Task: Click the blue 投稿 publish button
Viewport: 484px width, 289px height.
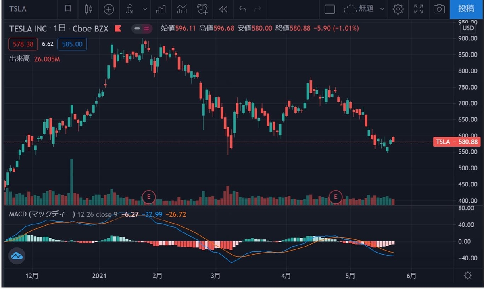Action: 466,9
